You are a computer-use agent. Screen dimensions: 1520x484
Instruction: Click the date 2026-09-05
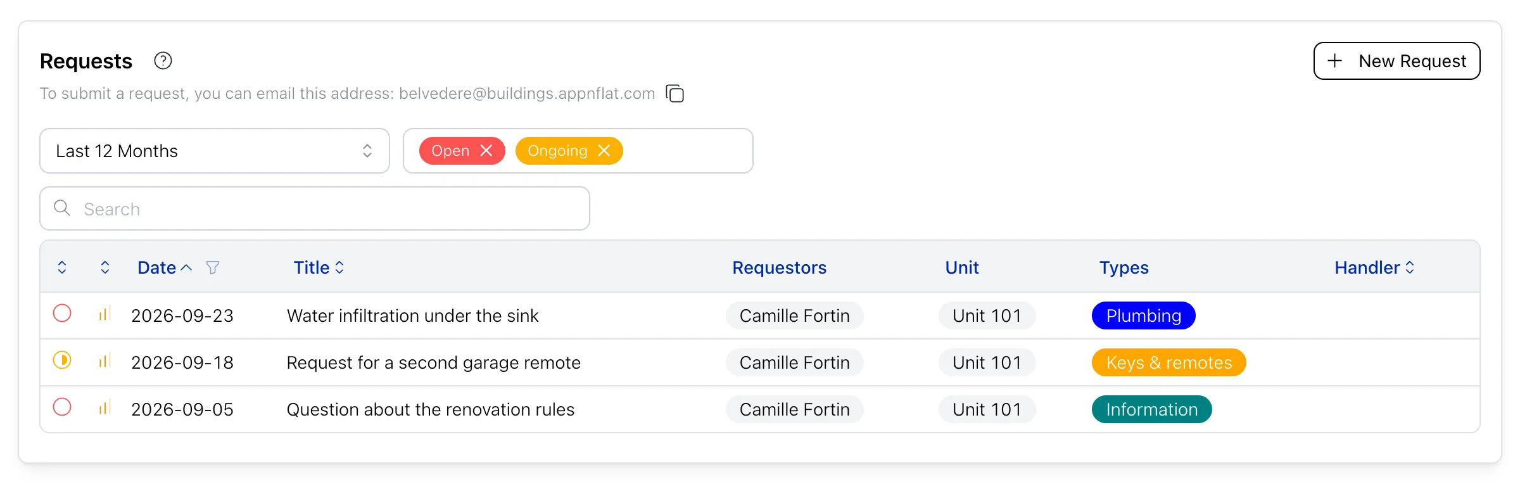point(182,409)
